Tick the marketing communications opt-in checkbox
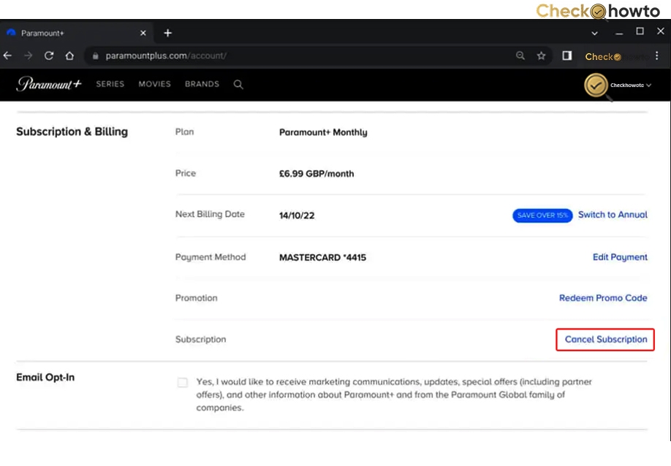This screenshot has height=466, width=671. click(183, 382)
